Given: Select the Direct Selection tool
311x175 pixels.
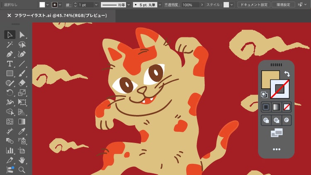Looking at the screenshot, I should (x=22, y=35).
